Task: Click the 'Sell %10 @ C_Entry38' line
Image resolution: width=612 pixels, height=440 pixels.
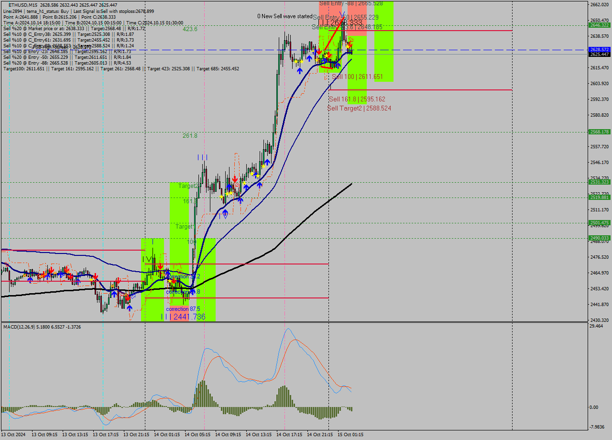Action: [68, 34]
